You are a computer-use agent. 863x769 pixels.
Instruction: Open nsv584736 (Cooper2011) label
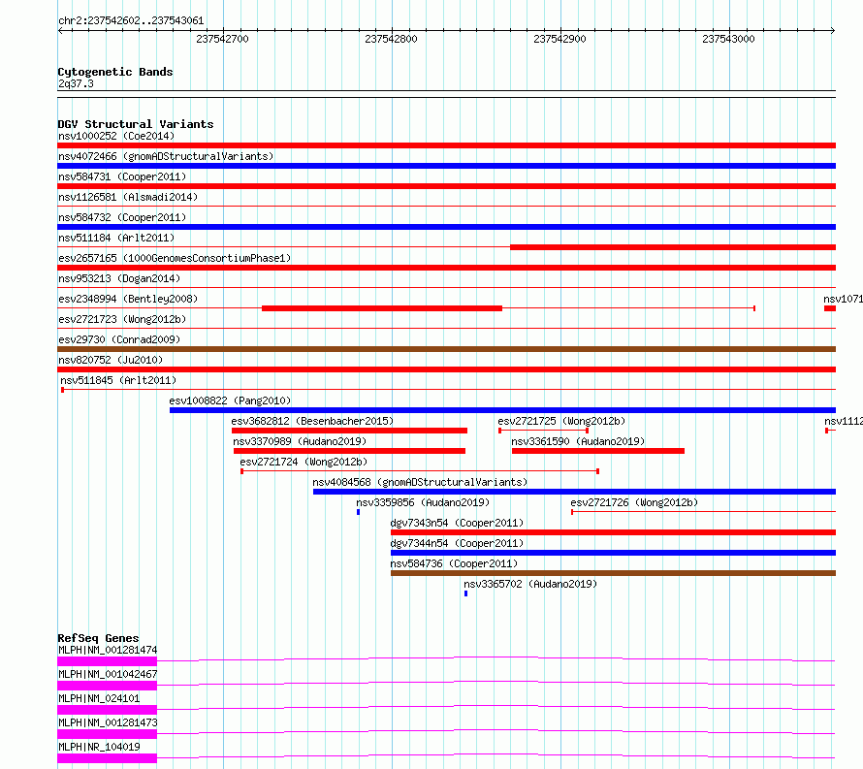(x=454, y=563)
